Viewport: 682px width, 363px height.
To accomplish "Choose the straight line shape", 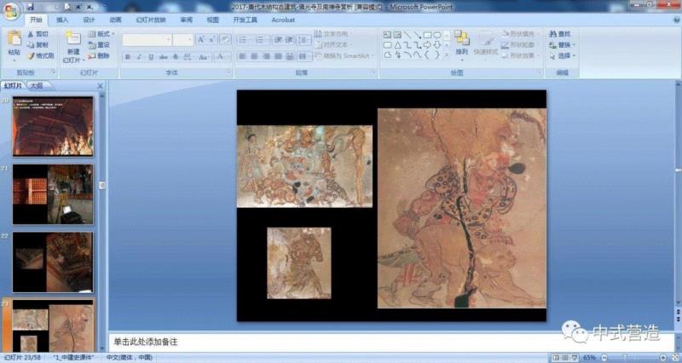I will (407, 35).
